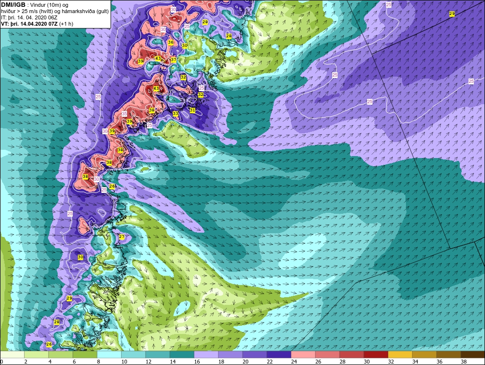Click the '(+1 h)' forecast offset text
The height and width of the screenshot is (365, 485).
(66, 24)
